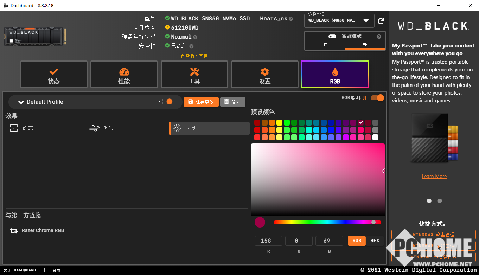479x275 pixels.
Task: Click inside the pink saturation gradient picker
Action: (x=318, y=179)
